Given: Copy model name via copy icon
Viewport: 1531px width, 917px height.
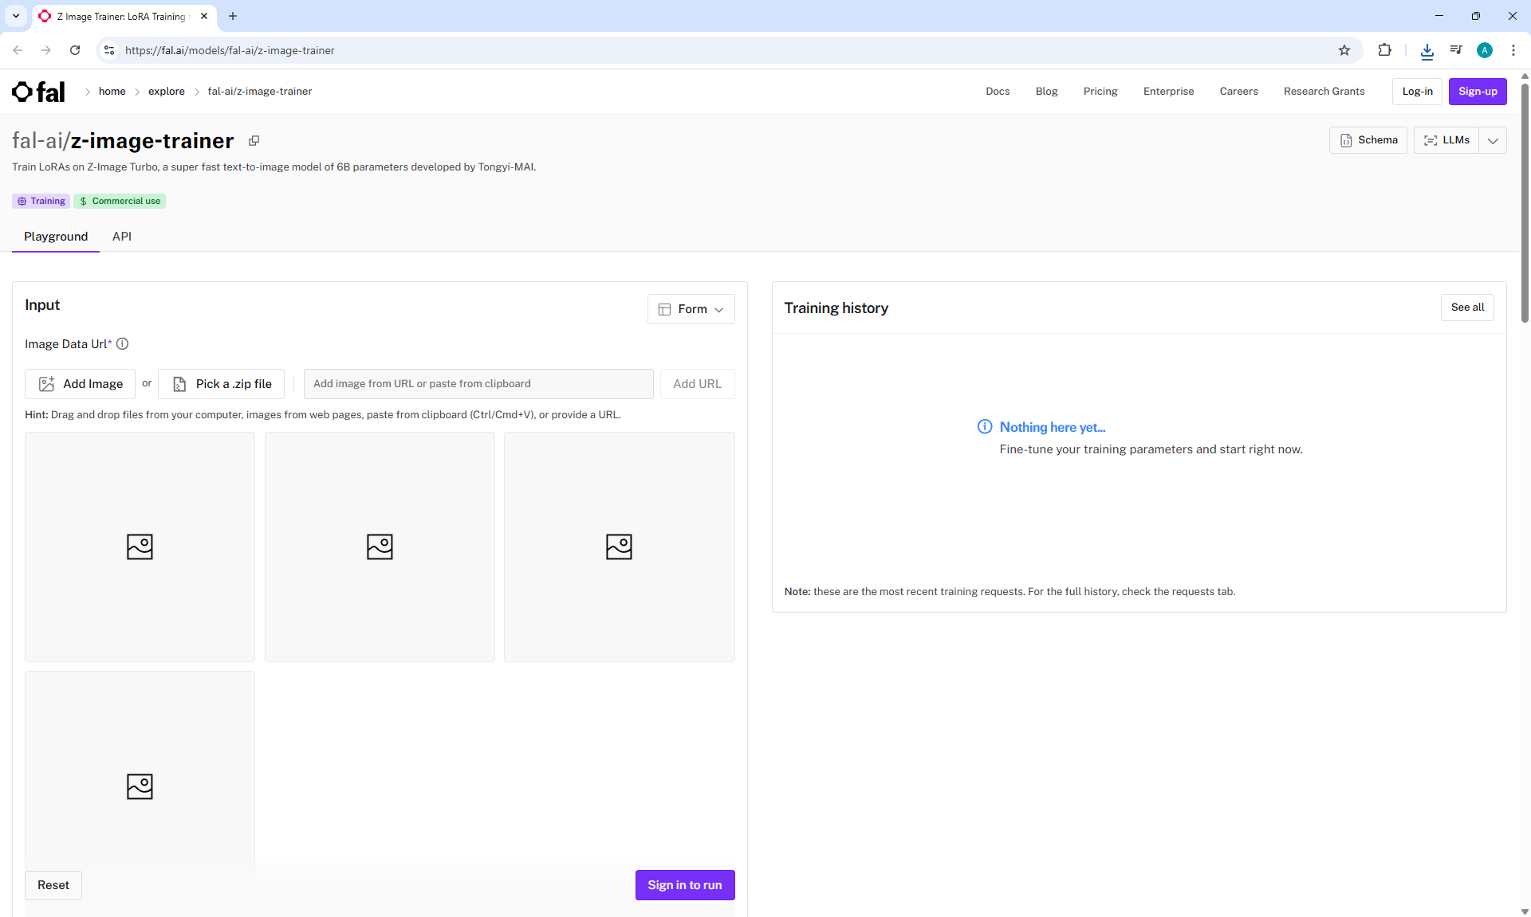Looking at the screenshot, I should [254, 141].
